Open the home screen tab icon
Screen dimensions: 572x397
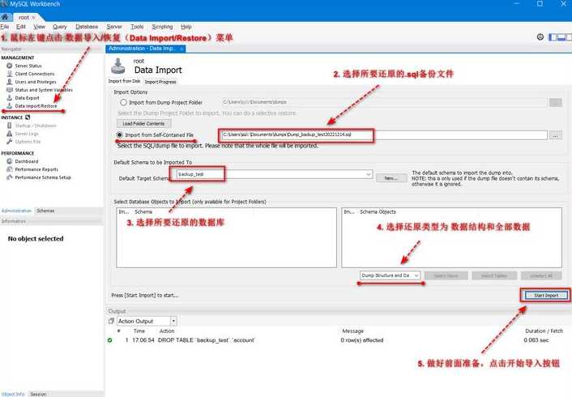pos(5,17)
